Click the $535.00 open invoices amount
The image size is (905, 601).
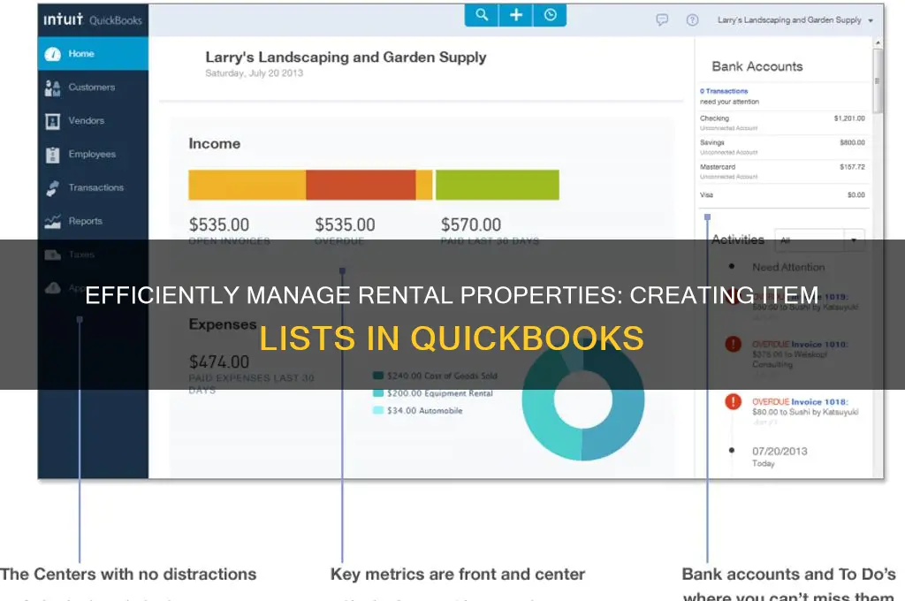point(219,224)
